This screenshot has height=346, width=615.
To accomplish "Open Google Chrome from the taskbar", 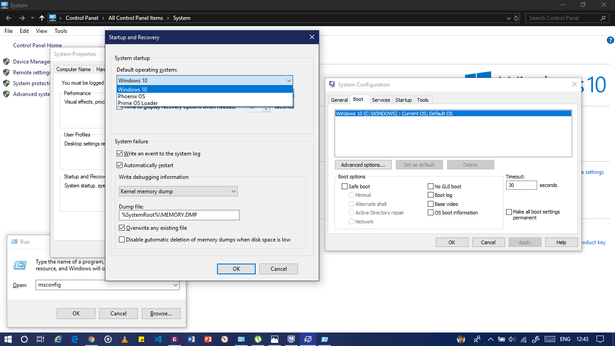I will tap(91, 339).
